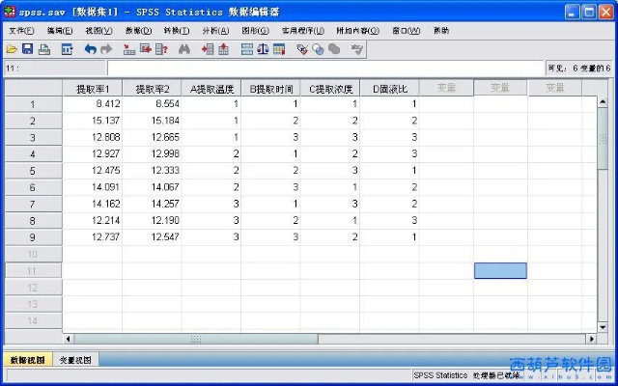Screen dimensions: 618x386
Task: Open the 分析(A) menu
Action: pyautogui.click(x=215, y=30)
